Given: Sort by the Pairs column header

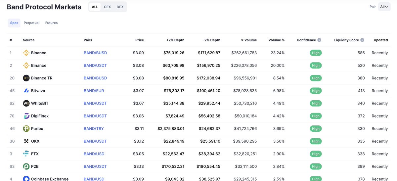Looking at the screenshot, I should 88,40.
